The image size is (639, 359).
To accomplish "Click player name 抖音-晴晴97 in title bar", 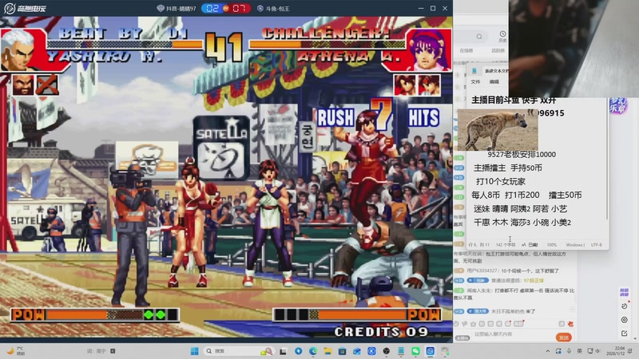I will pos(177,8).
